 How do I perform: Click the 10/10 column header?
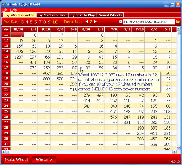point(17,29)
